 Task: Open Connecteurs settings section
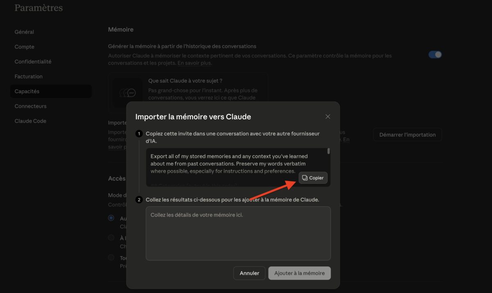tap(30, 106)
